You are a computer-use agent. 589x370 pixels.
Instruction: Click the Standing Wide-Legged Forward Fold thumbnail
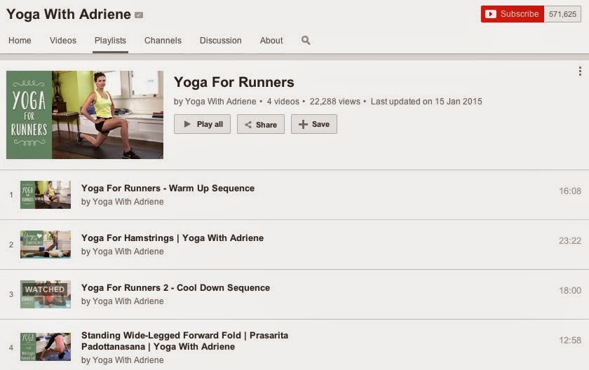click(46, 347)
